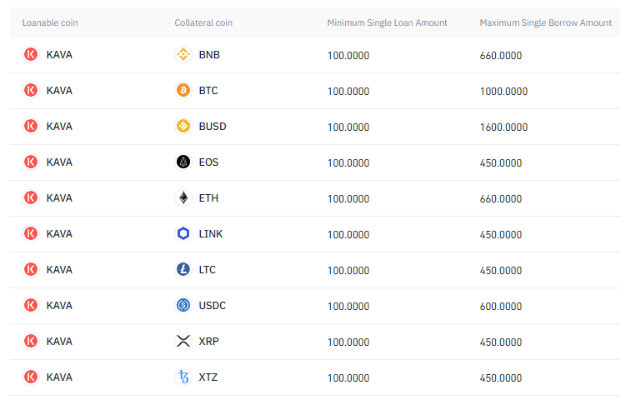The height and width of the screenshot is (405, 631).
Task: Click the 100.0000 minimum in LTC row
Action: (x=348, y=270)
